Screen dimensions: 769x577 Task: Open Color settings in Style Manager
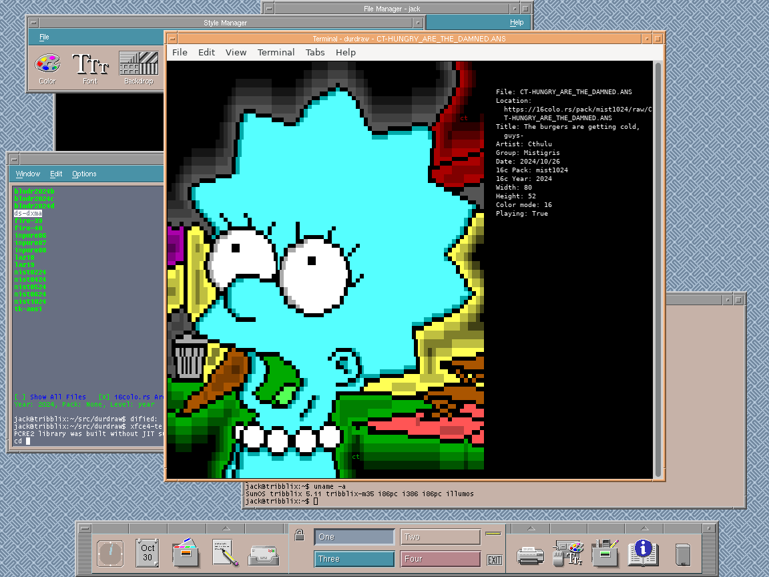click(47, 67)
